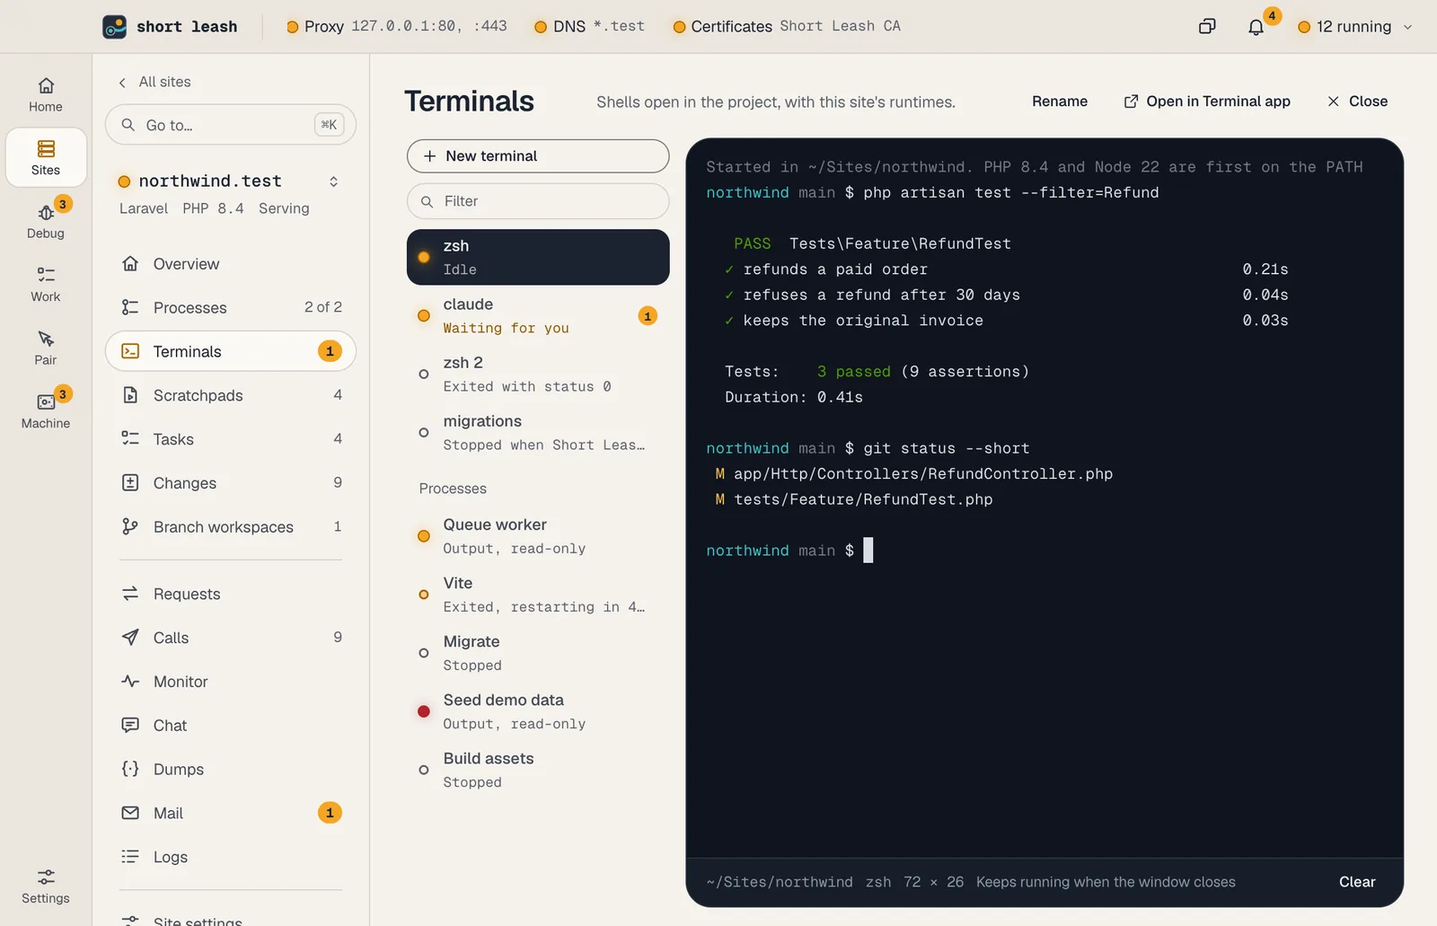Select the Queue worker process

[x=538, y=536]
